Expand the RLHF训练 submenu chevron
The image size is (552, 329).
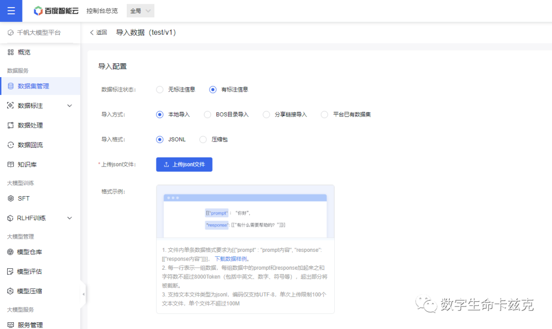pyautogui.click(x=70, y=218)
